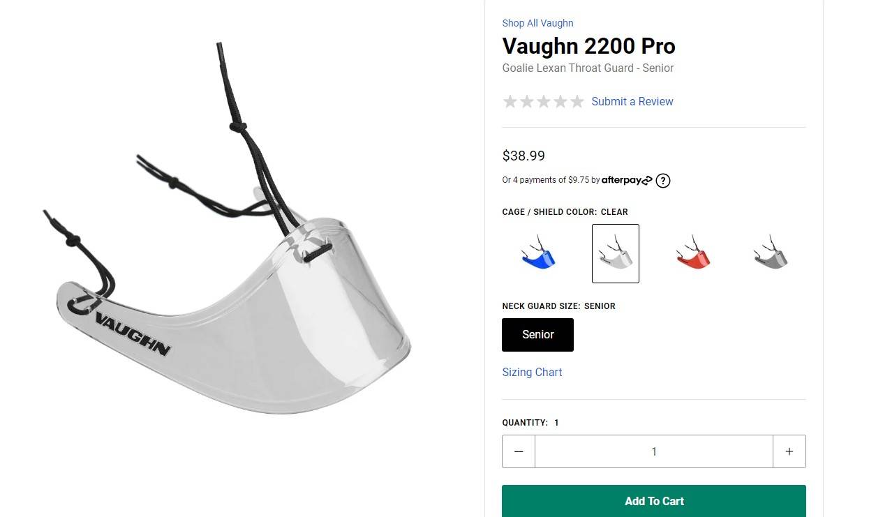Increase quantity with the plus button
Image resolution: width=869 pixels, height=517 pixels.
[x=789, y=451]
